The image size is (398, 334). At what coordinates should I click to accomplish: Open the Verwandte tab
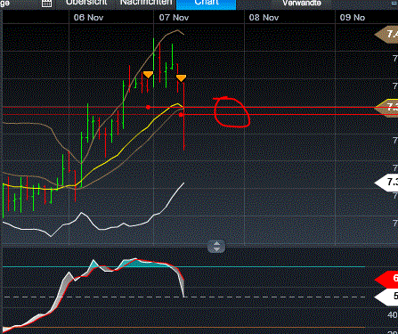coord(302,4)
